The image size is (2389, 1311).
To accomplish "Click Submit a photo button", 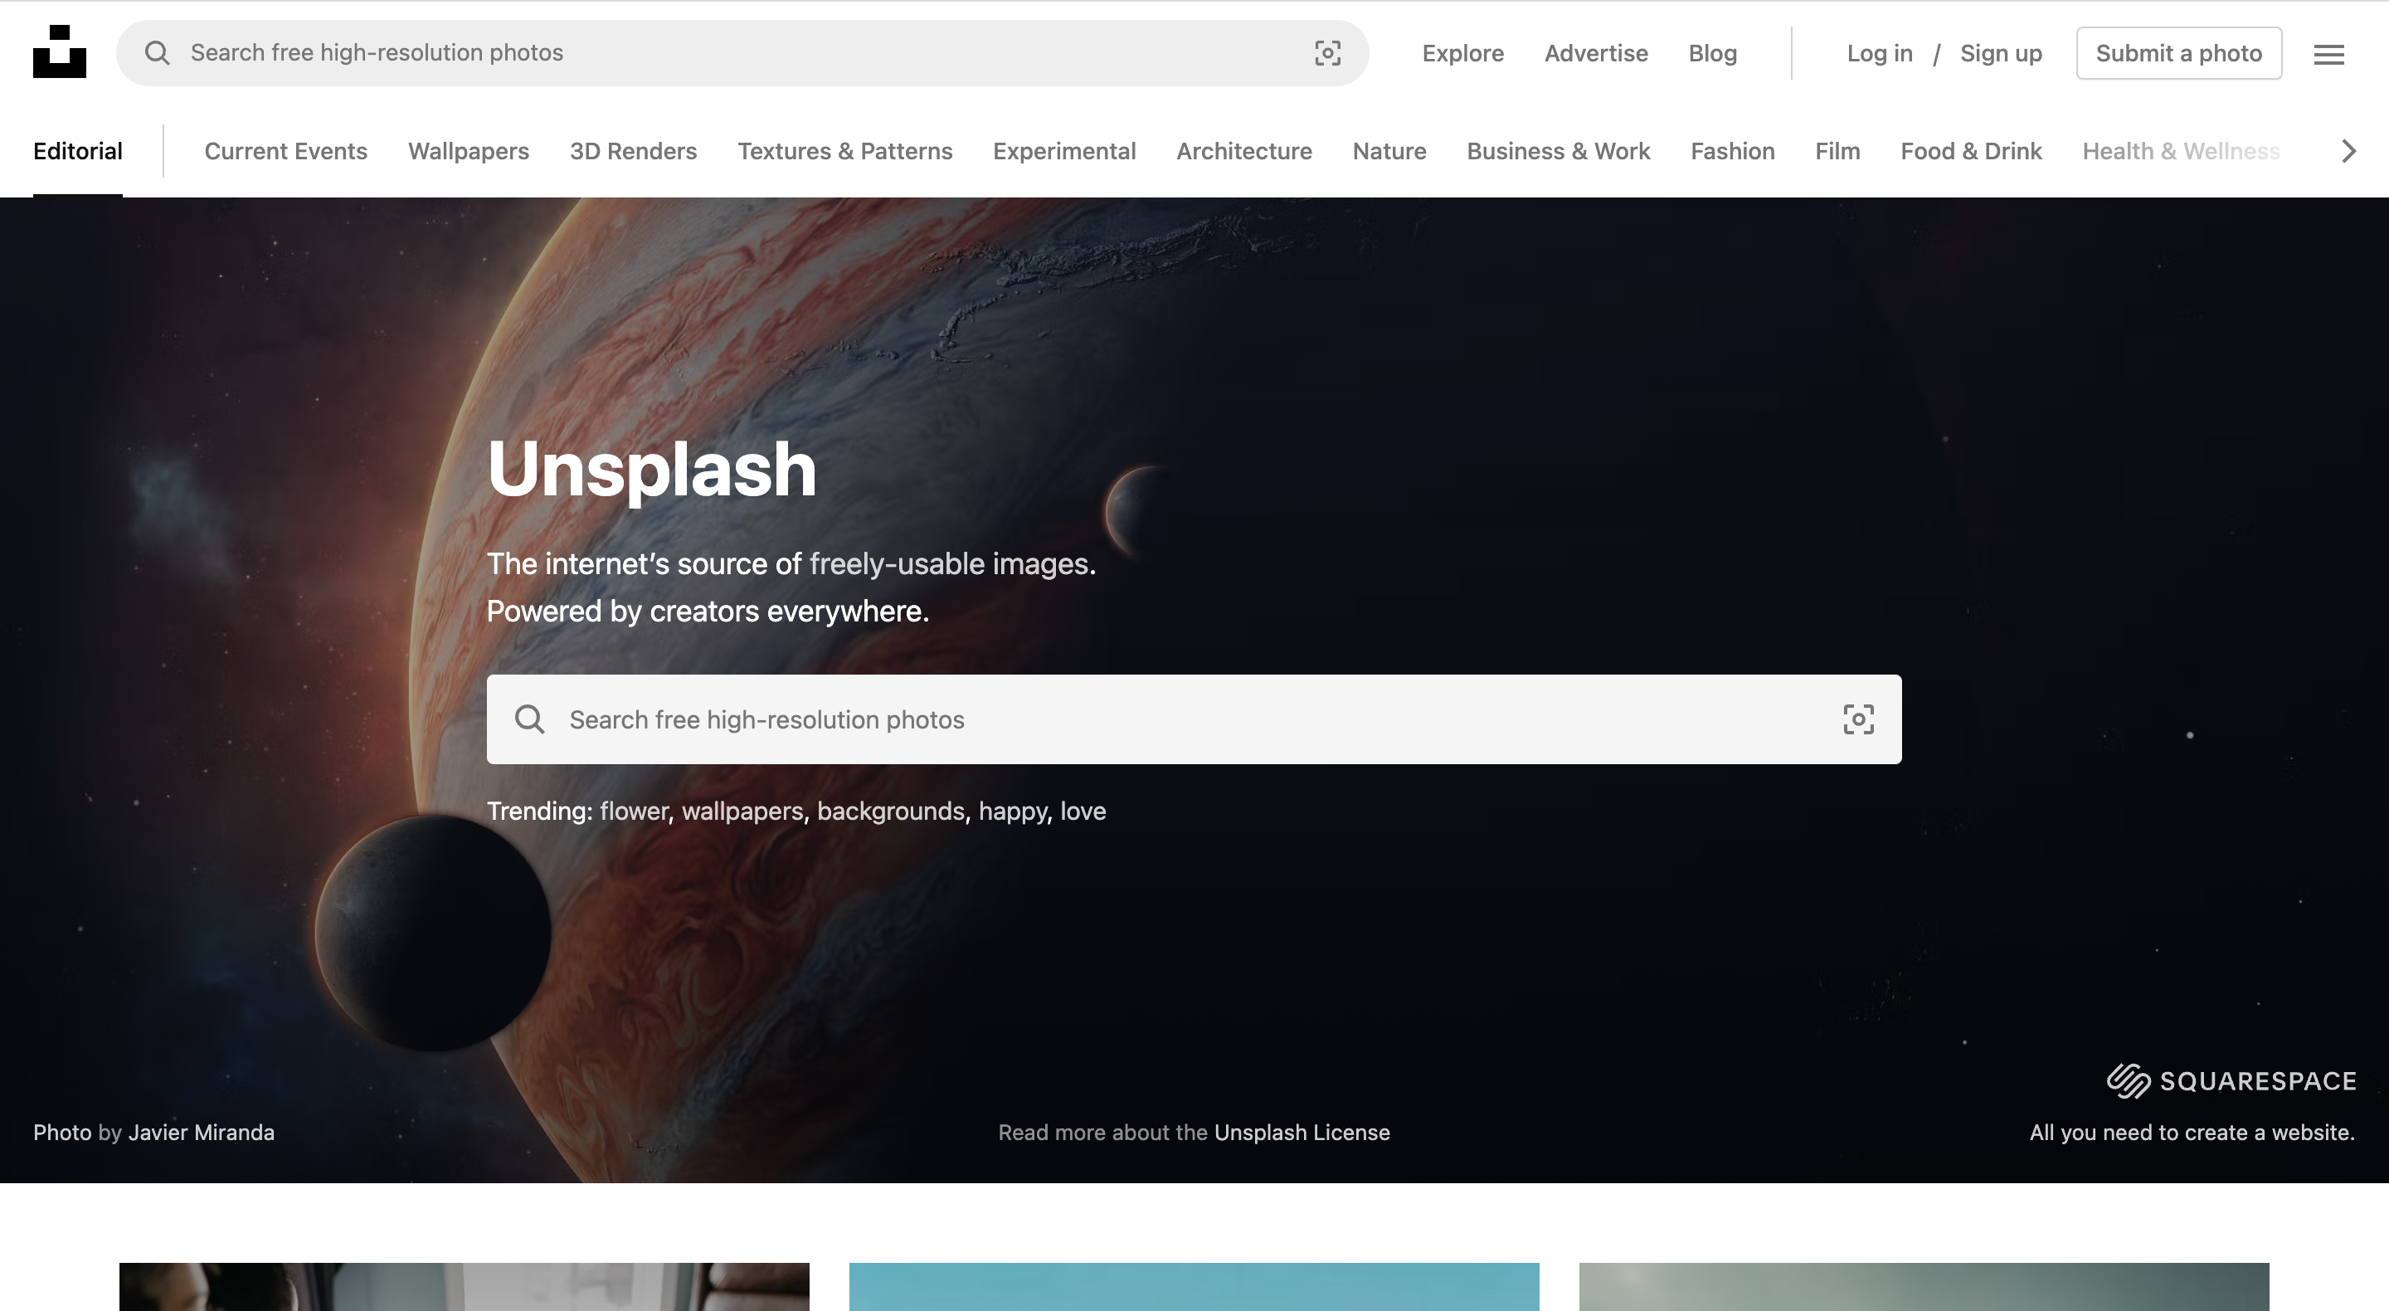I will tap(2179, 51).
